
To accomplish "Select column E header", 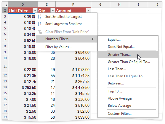I will pyautogui.click(x=47, y=4).
